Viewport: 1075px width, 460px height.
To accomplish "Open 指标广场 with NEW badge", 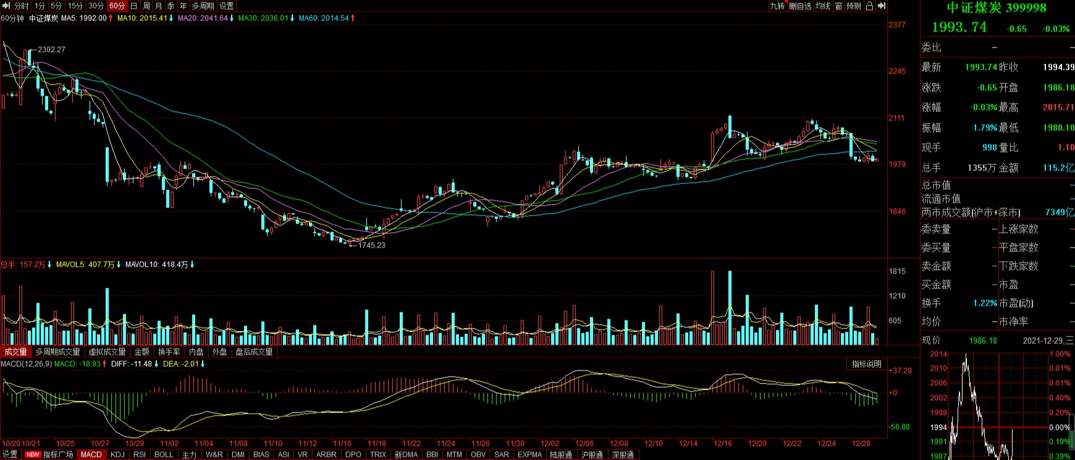I will [x=49, y=454].
